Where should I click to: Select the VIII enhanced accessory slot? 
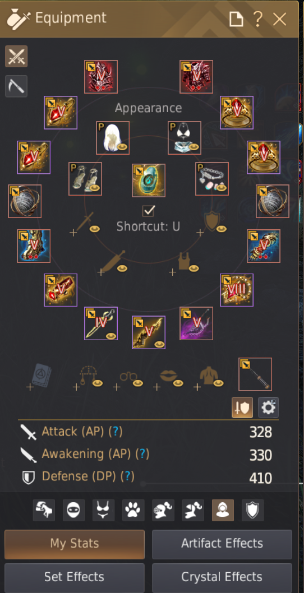237,290
